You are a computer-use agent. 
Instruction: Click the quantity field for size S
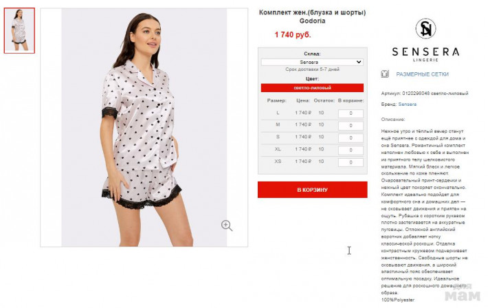pos(351,137)
